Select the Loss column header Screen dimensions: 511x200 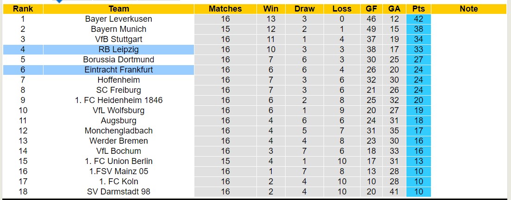click(342, 9)
